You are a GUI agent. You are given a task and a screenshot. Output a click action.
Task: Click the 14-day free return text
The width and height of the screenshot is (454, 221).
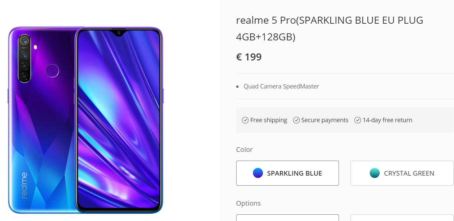(x=387, y=120)
